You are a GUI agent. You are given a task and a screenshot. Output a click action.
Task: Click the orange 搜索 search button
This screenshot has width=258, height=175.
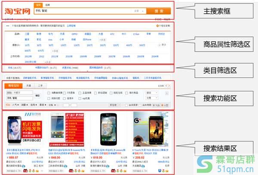158,11
